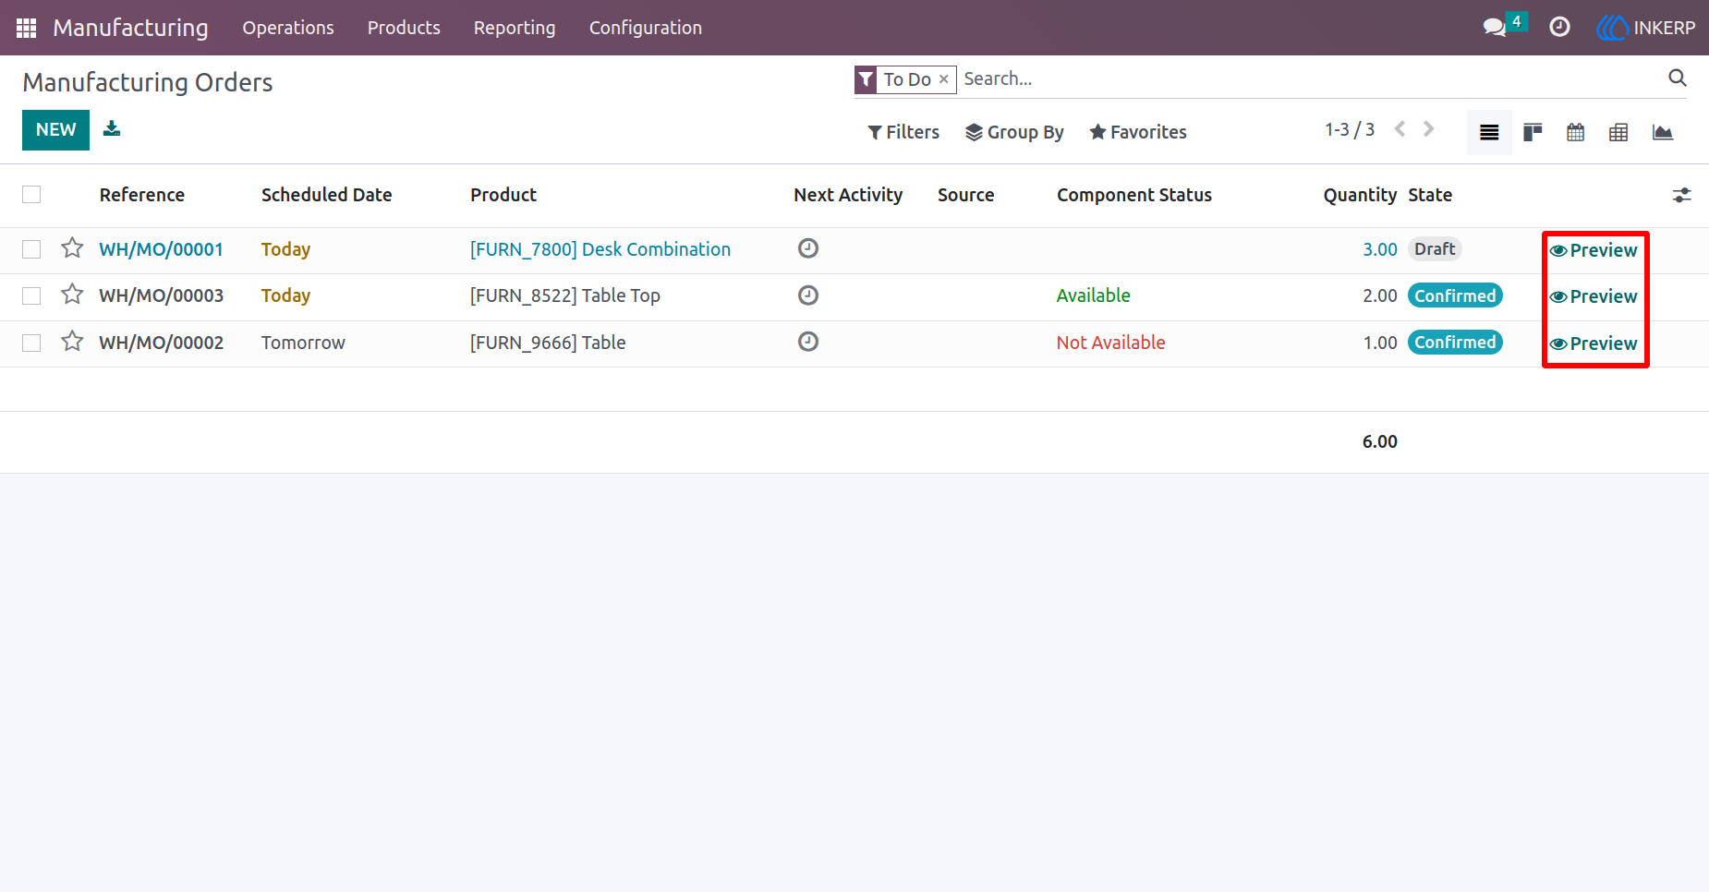Click the NEW button
Screen dimensions: 1709x892
(55, 129)
